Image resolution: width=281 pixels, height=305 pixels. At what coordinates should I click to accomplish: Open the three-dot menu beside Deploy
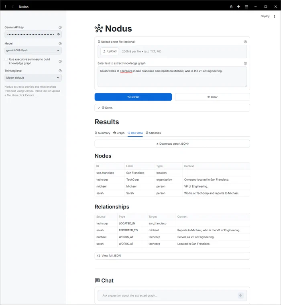275,16
